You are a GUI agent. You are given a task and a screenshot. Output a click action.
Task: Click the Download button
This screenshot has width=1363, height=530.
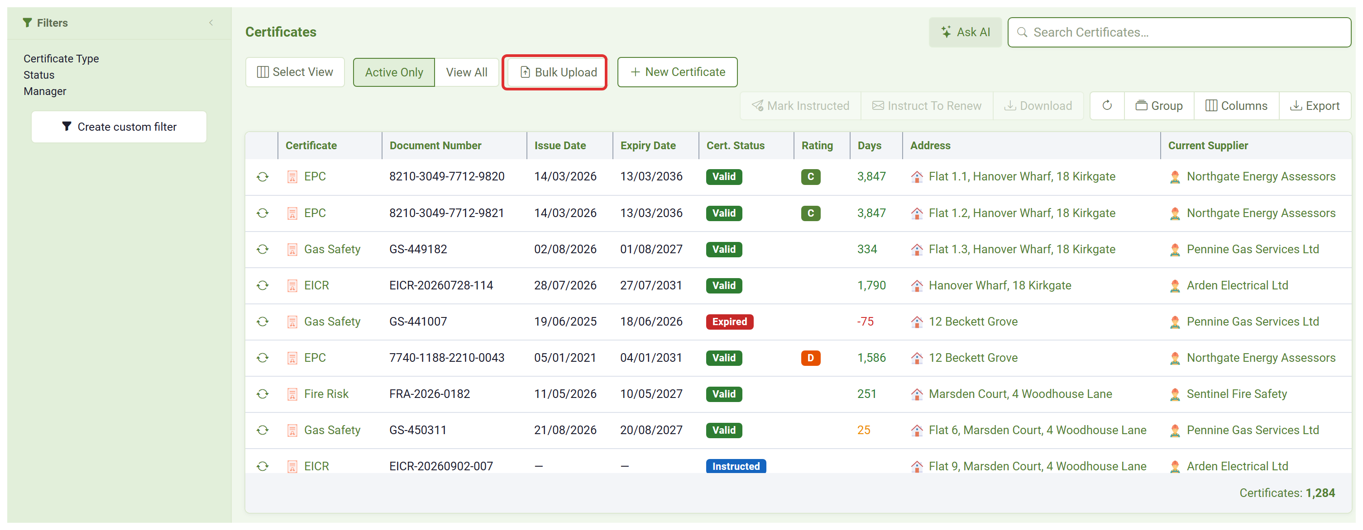click(x=1038, y=106)
